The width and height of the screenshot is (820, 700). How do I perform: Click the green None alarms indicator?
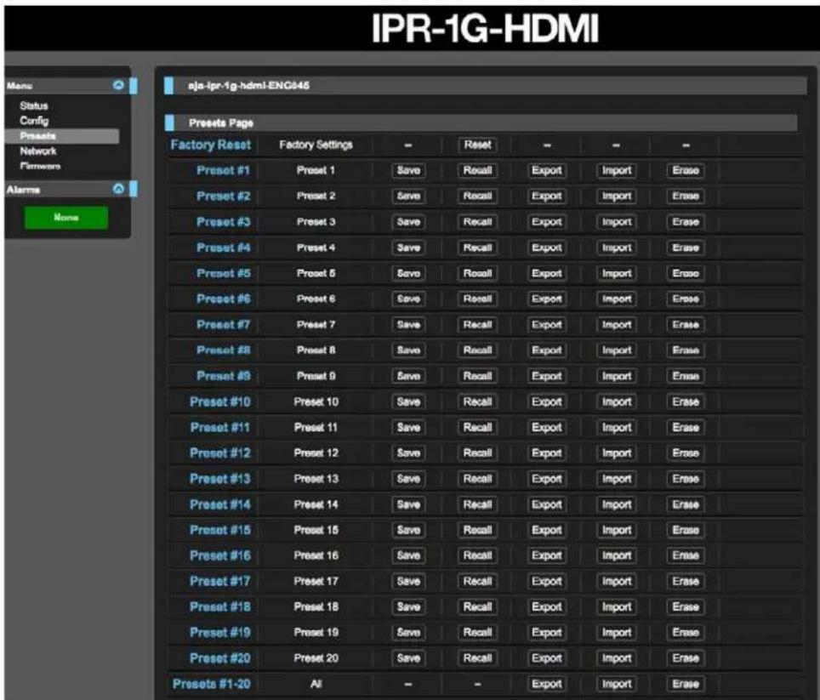[65, 218]
